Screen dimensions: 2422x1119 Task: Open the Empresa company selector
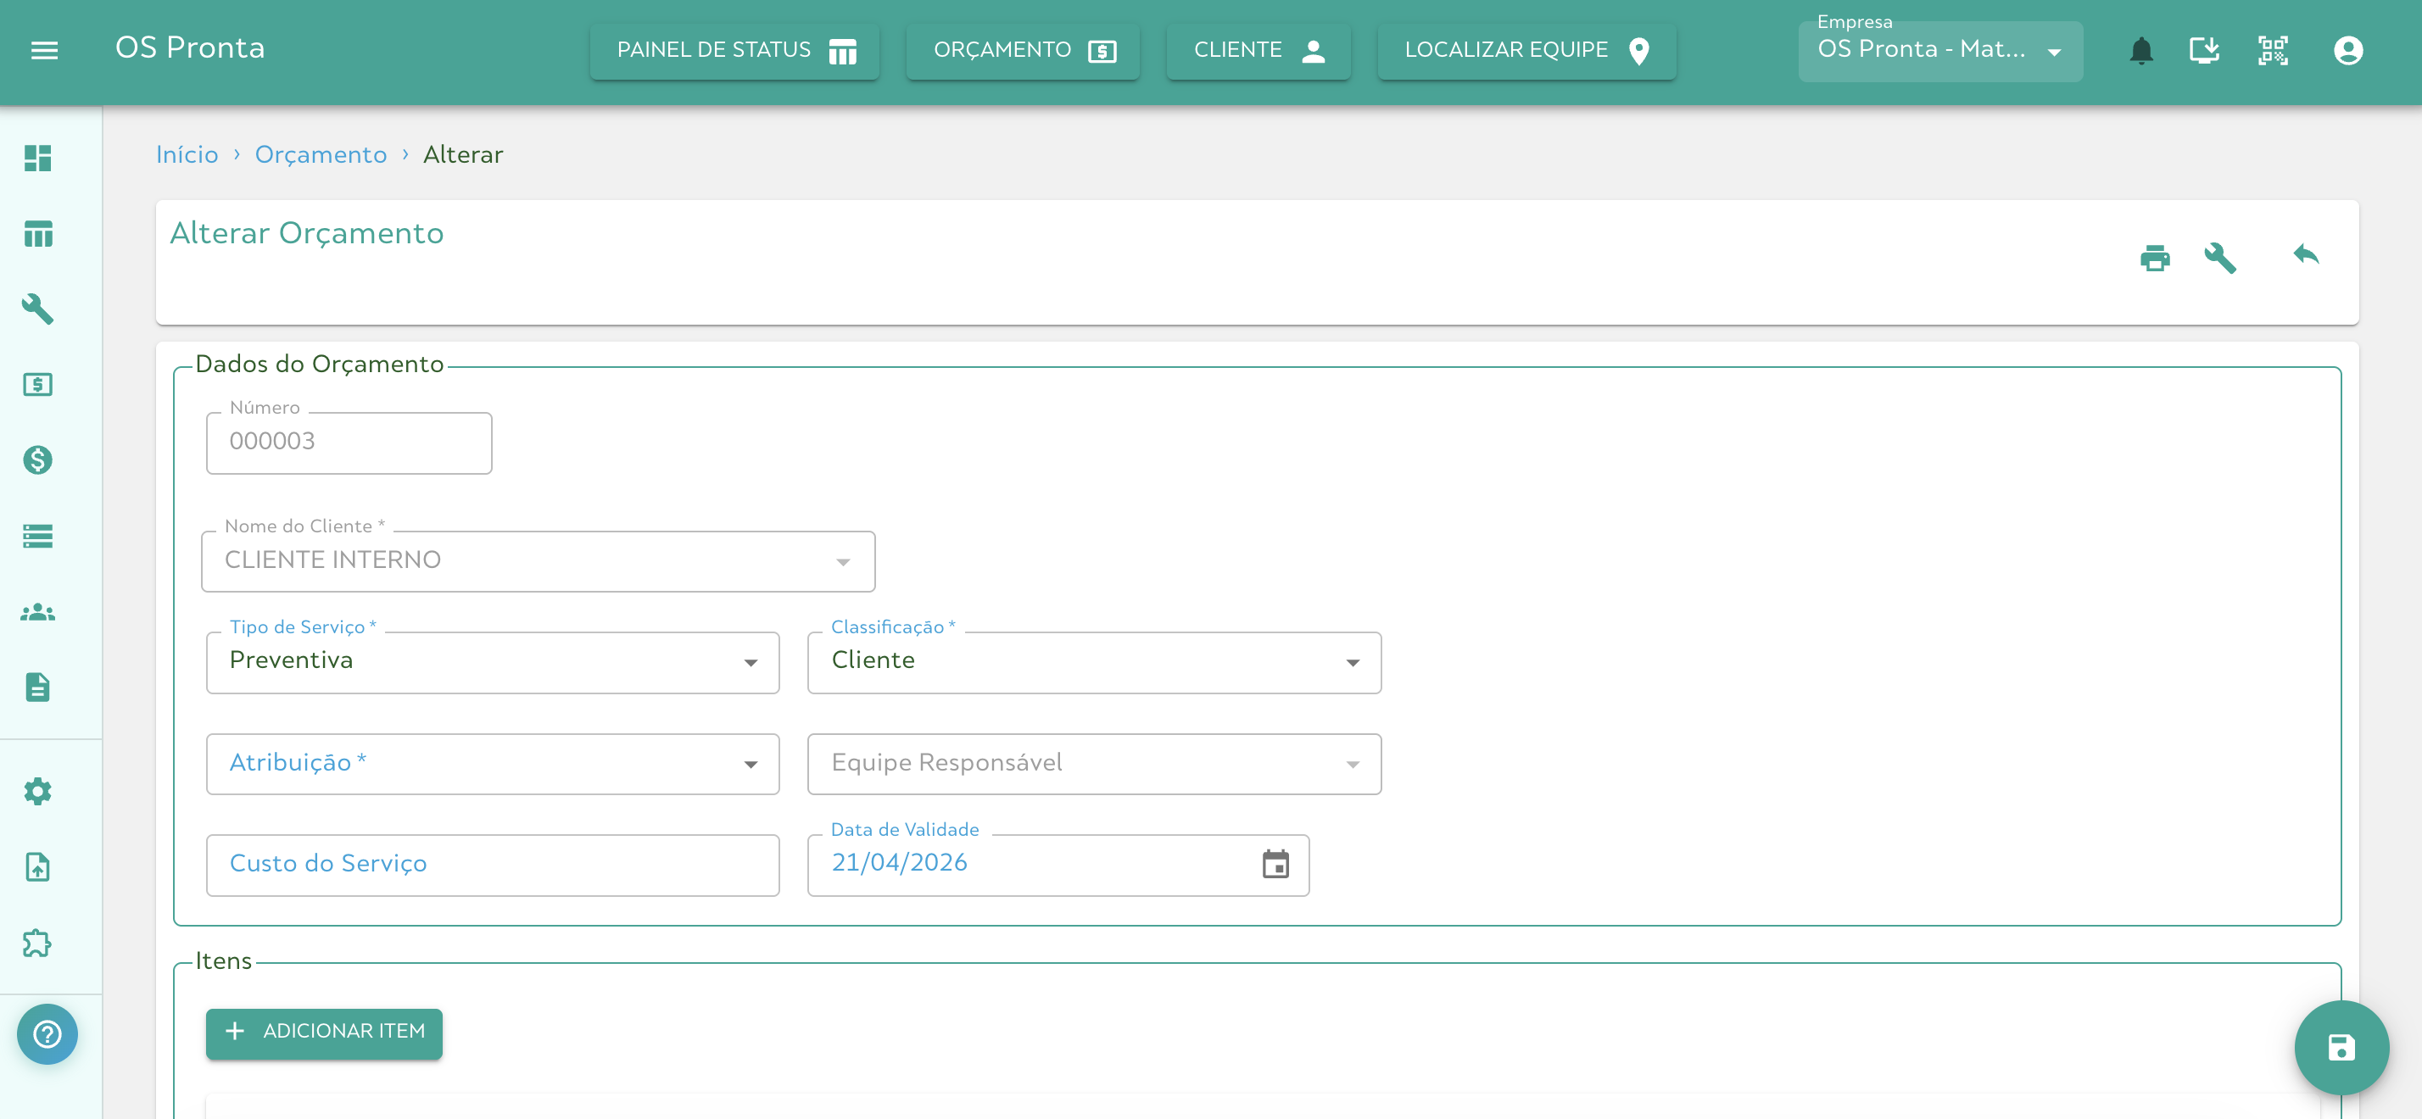coord(1939,51)
